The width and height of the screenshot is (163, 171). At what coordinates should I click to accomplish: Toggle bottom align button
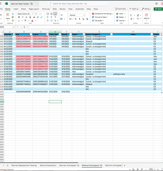coord(55,14)
